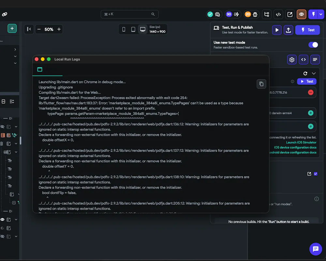Focus the ⌘+K search field
The image size is (326, 261).
(x=129, y=14)
